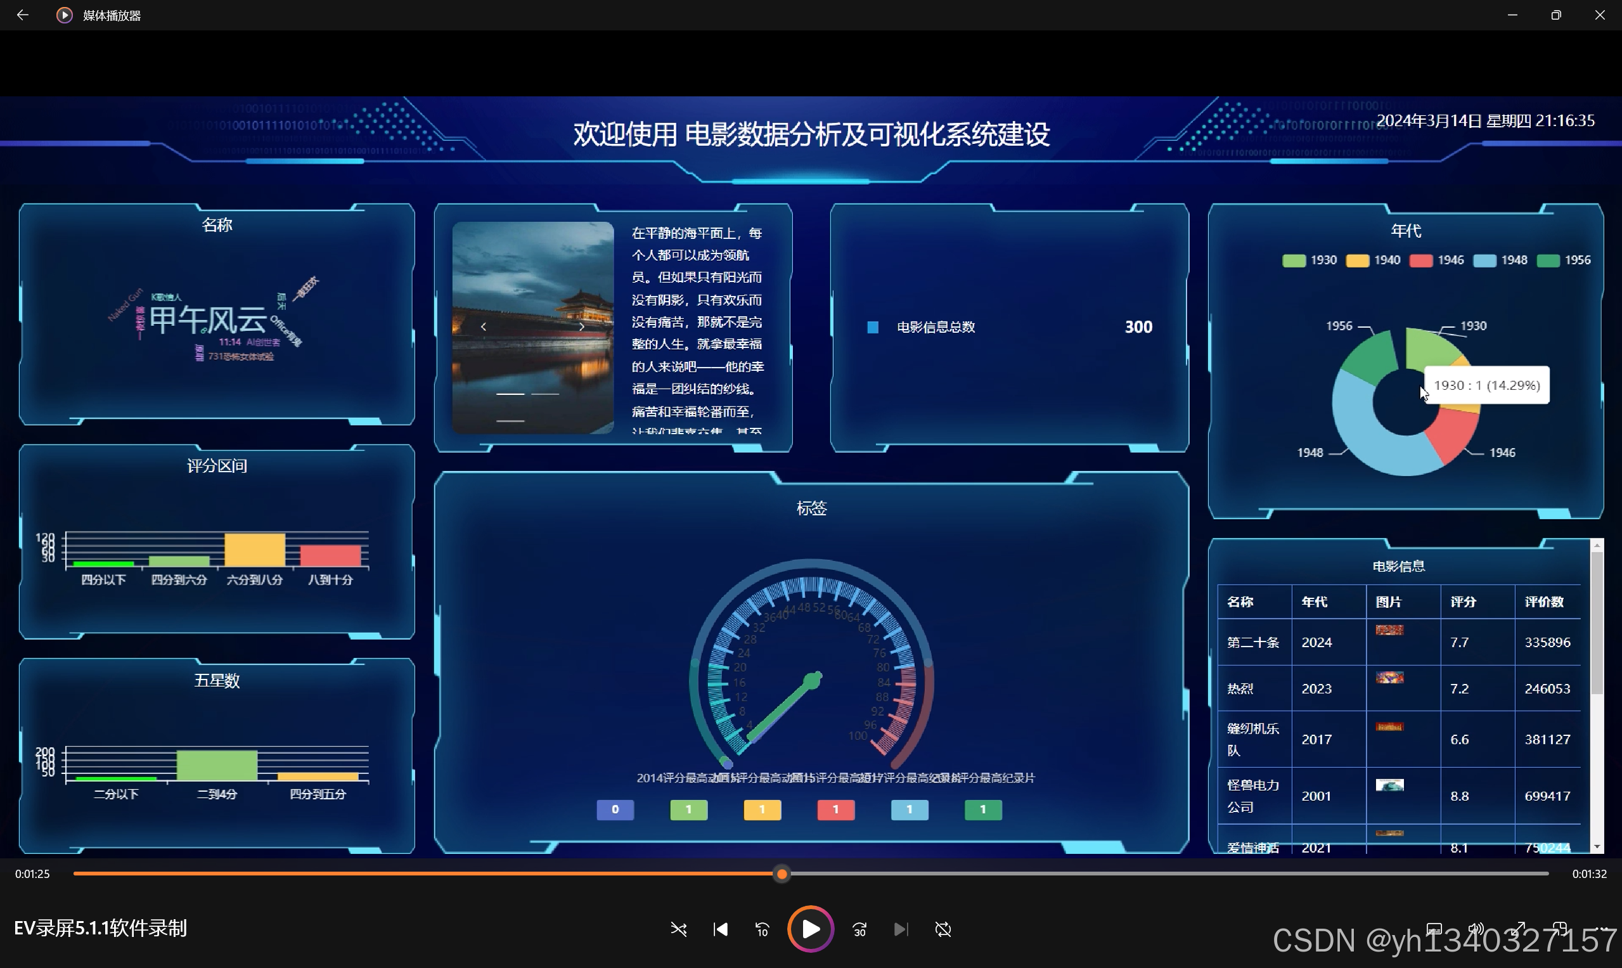Click the 第二十条 movie name cell
1622x968 pixels.
click(1252, 642)
